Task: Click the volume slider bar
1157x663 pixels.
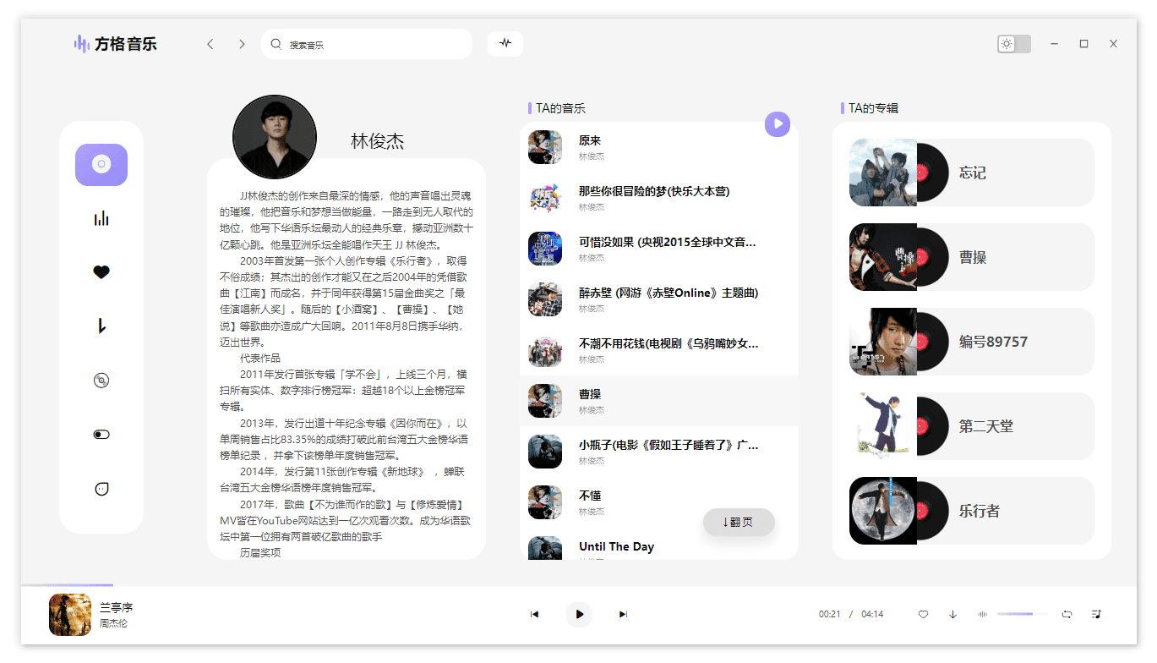Action: pyautogui.click(x=1021, y=614)
